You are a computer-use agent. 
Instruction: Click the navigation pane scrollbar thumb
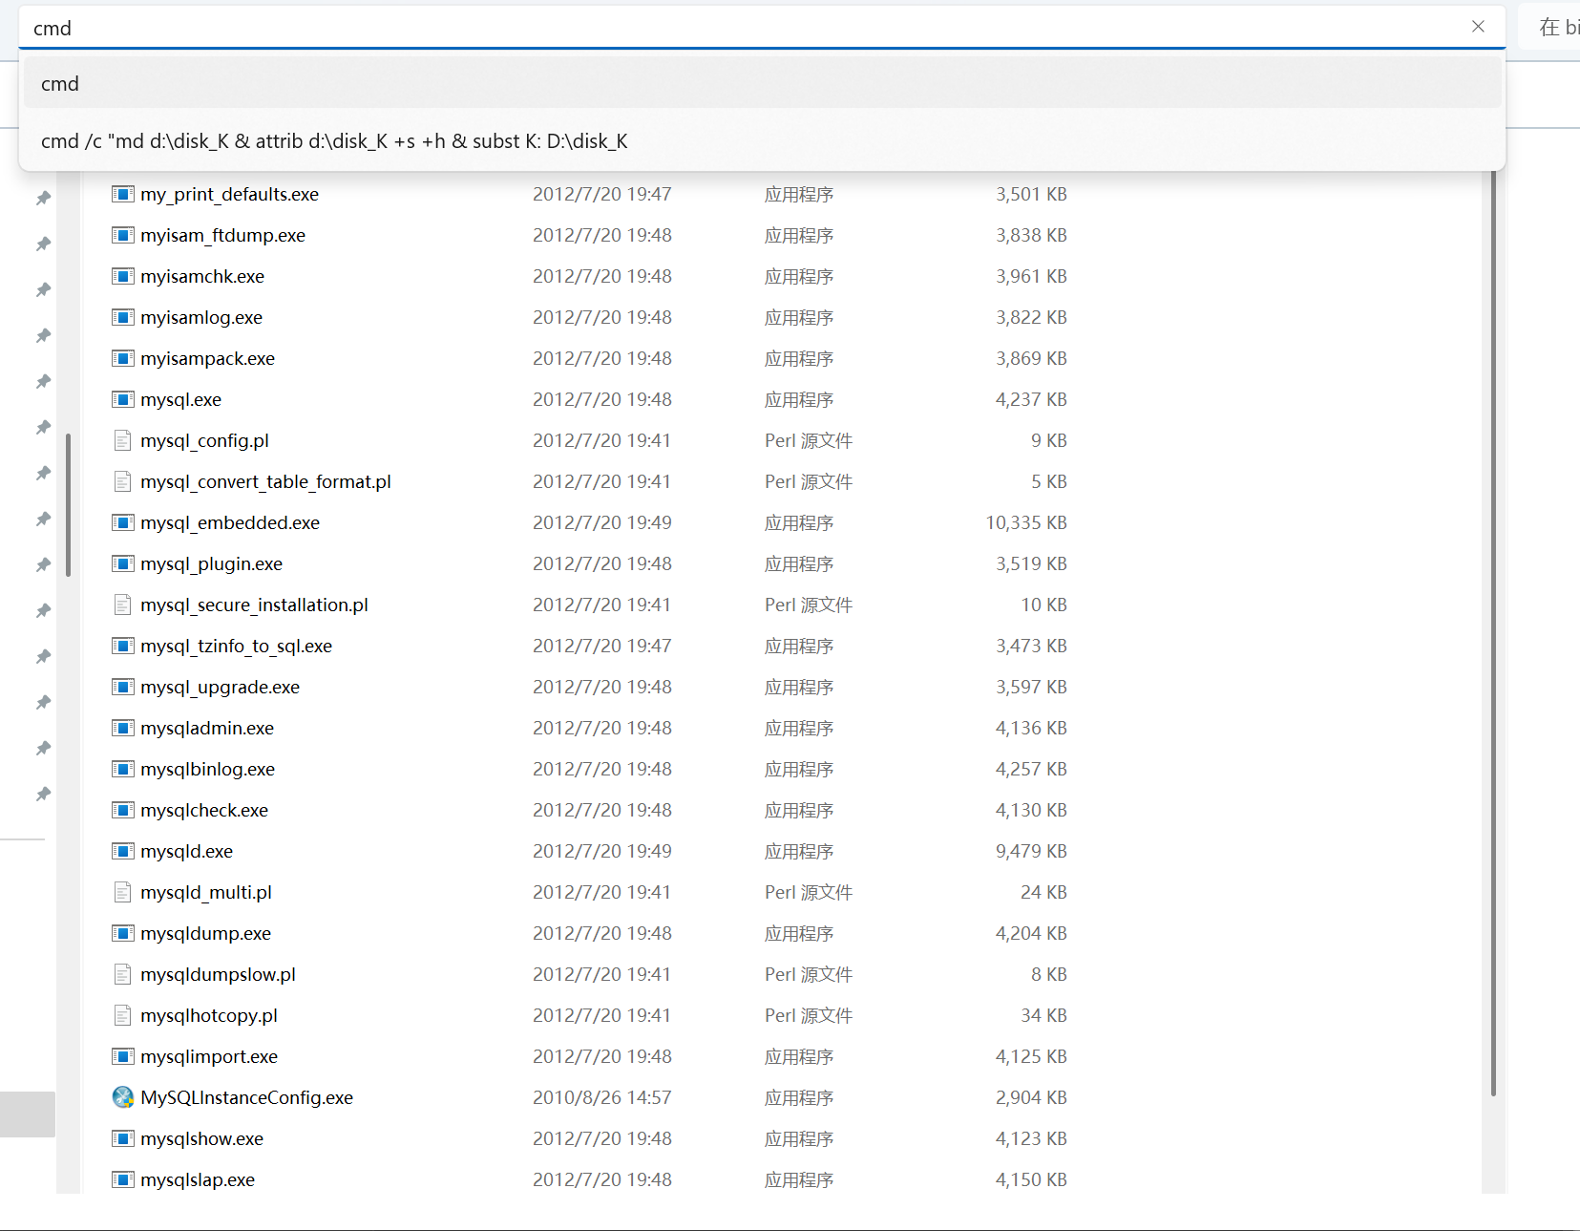point(68,504)
